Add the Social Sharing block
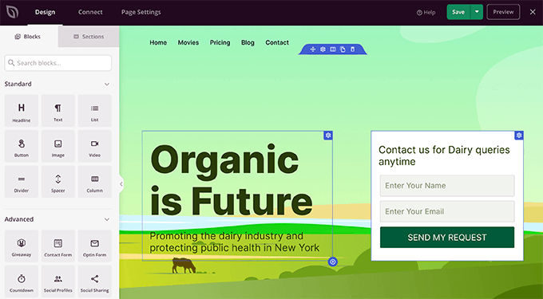The height and width of the screenshot is (299, 543). tap(95, 281)
